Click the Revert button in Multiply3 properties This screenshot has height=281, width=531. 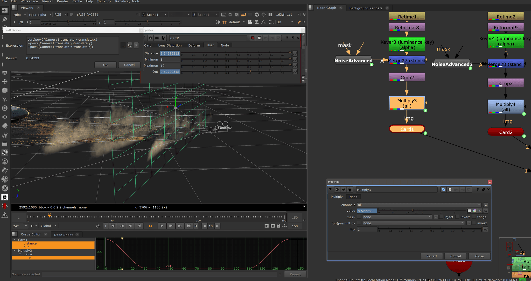tap(431, 256)
